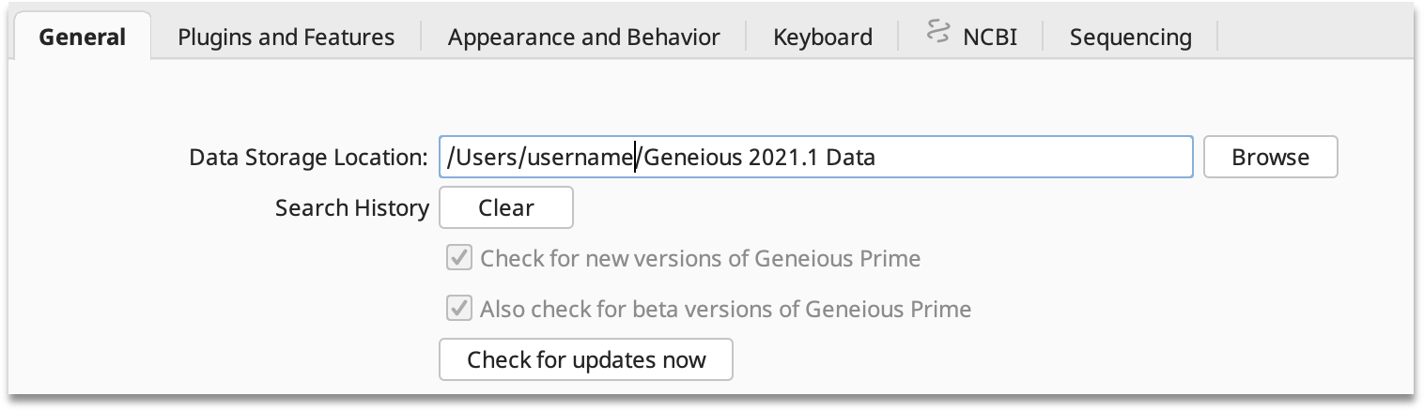The image size is (1424, 411).
Task: Toggle Check for new versions checkbox
Action: [x=458, y=258]
